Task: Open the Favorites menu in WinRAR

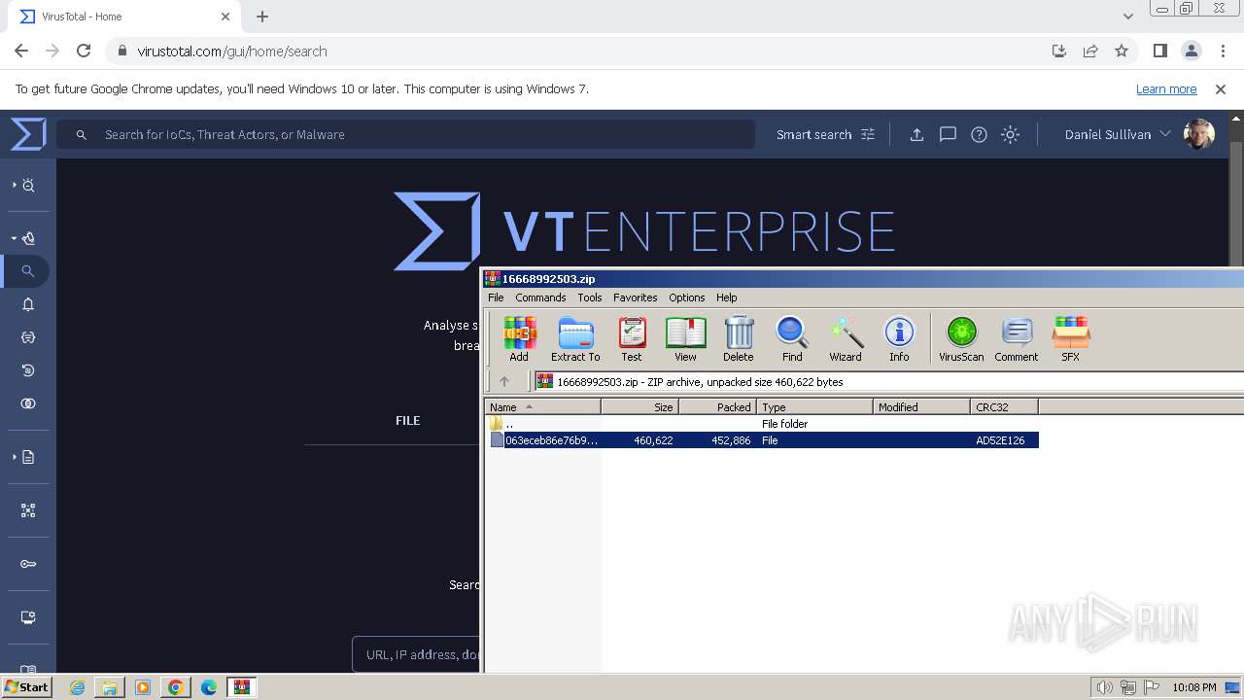Action: point(636,297)
